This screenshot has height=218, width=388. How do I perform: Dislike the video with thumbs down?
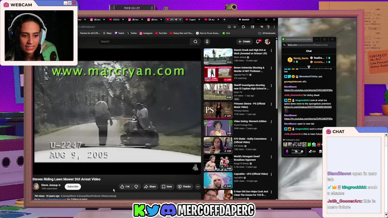tap(136, 187)
